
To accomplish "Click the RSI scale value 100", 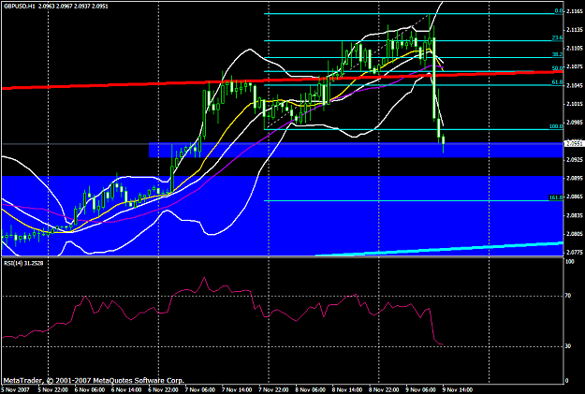I will click(570, 262).
